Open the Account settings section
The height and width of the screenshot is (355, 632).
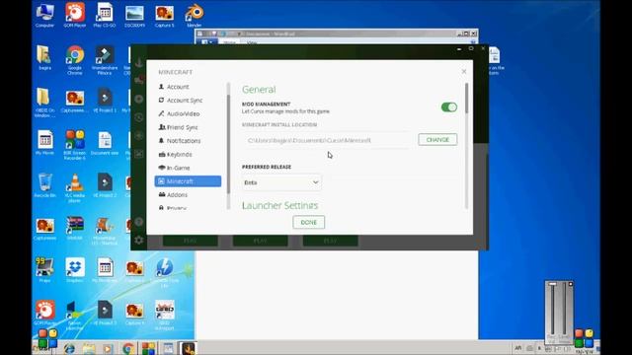point(188,87)
